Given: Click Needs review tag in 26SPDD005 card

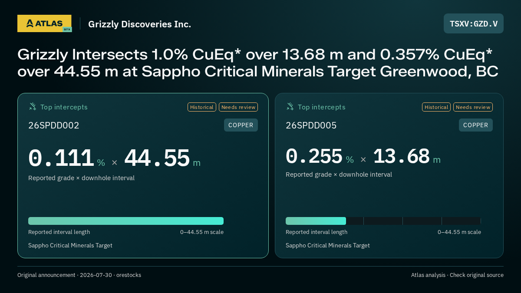Looking at the screenshot, I should point(473,107).
